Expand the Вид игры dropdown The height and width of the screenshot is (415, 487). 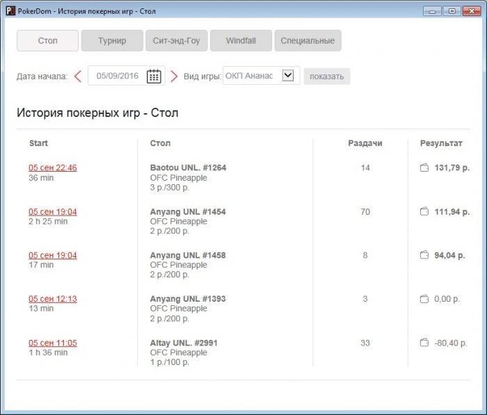tap(288, 76)
